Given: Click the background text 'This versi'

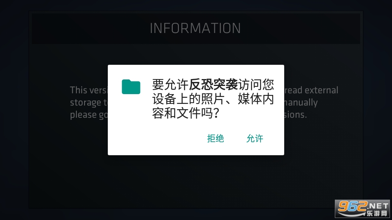Looking at the screenshot, I should 89,90.
